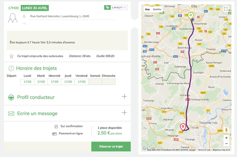Zoom in on the map
The image size is (237, 157).
point(226,138)
